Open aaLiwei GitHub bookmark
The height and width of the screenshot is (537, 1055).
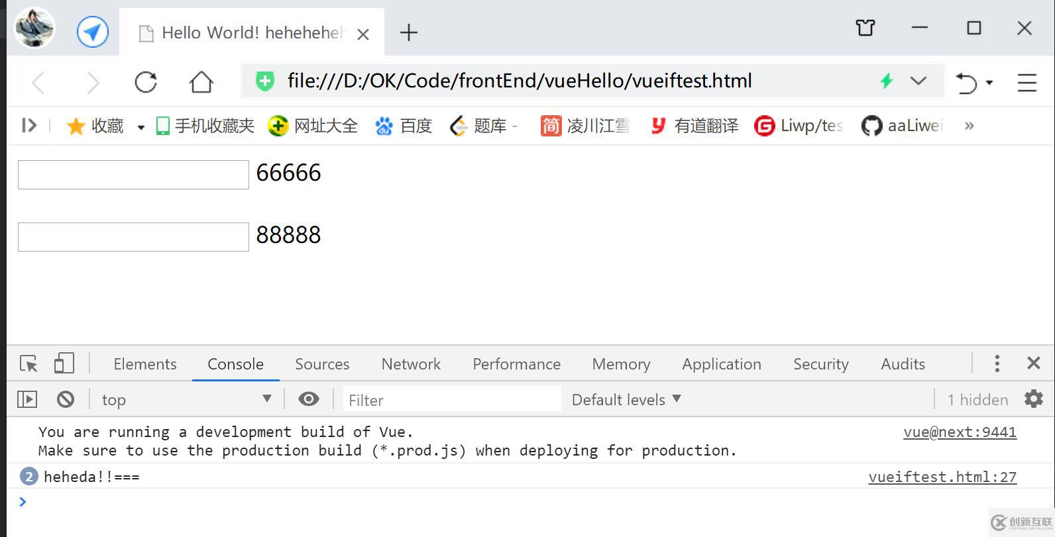pos(902,126)
